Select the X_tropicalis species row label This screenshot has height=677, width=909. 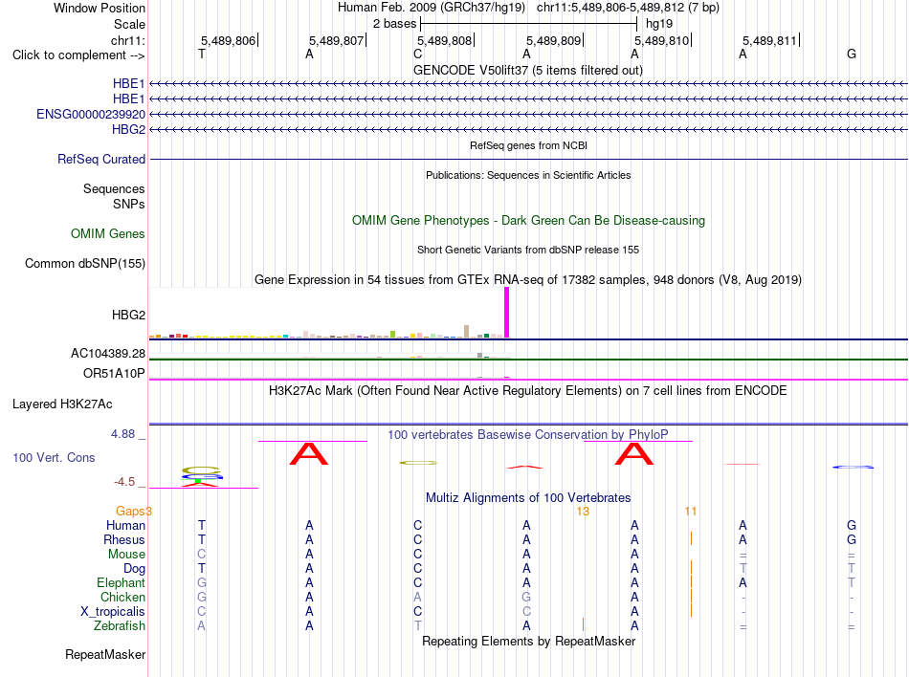113,612
